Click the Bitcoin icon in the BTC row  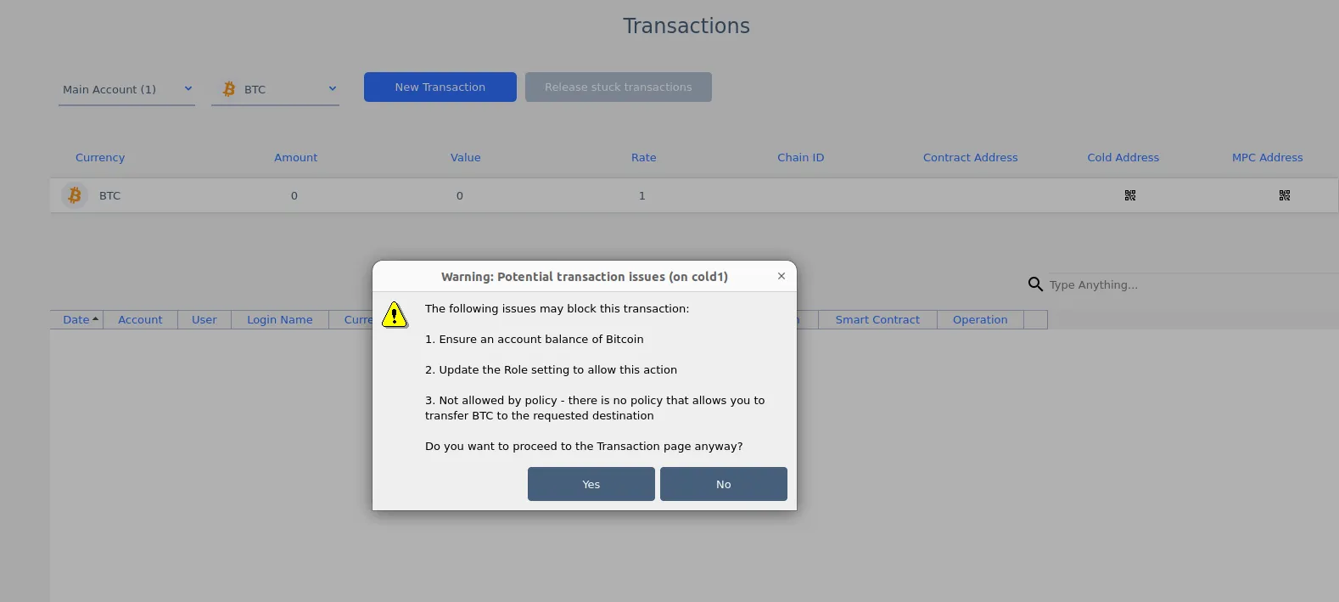[x=75, y=195]
